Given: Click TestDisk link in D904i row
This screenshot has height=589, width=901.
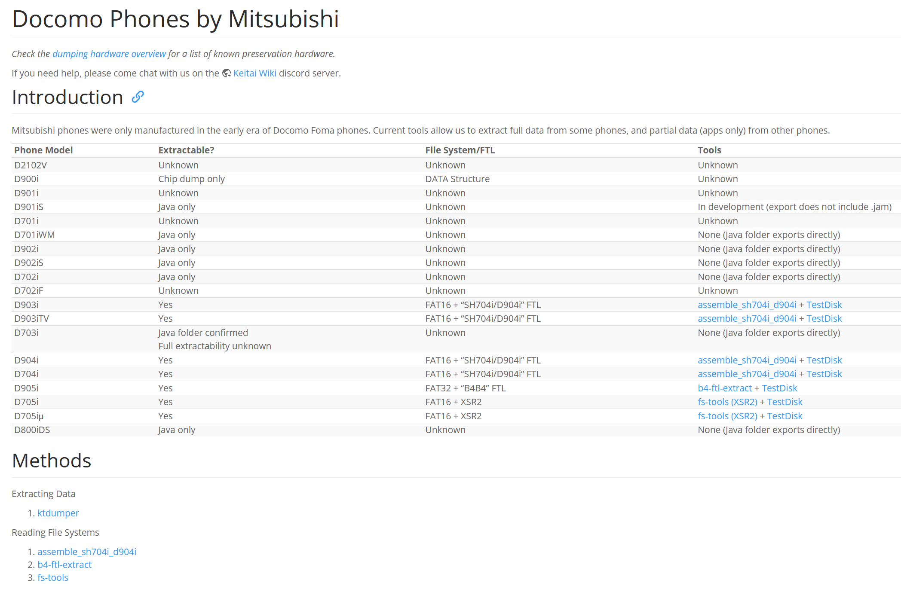Looking at the screenshot, I should click(824, 360).
